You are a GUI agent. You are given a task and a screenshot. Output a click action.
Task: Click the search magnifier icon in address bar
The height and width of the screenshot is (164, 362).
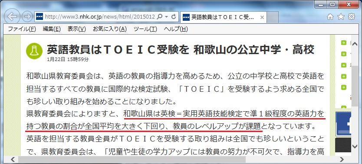tap(159, 16)
